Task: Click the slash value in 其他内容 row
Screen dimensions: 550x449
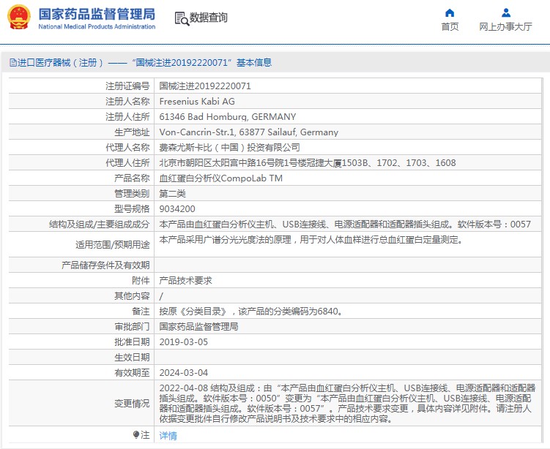Action: (x=161, y=297)
